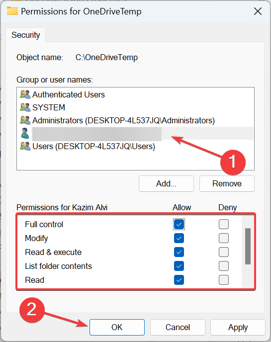
Task: Click the Remove button
Action: (227, 183)
